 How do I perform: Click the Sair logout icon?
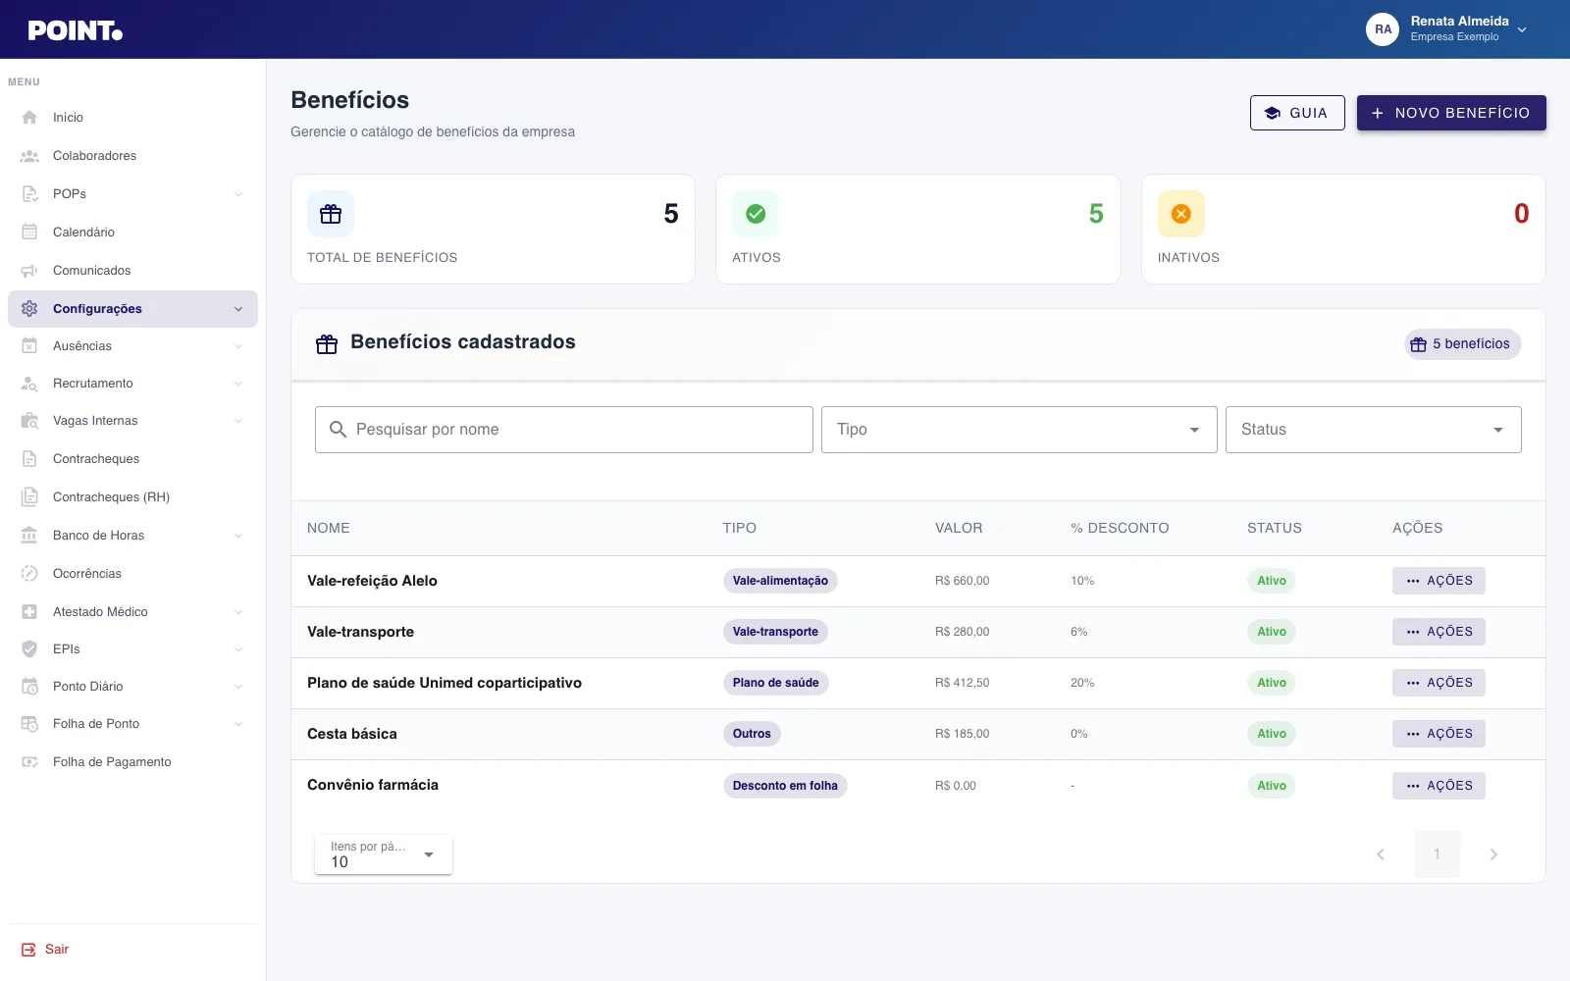click(x=28, y=950)
